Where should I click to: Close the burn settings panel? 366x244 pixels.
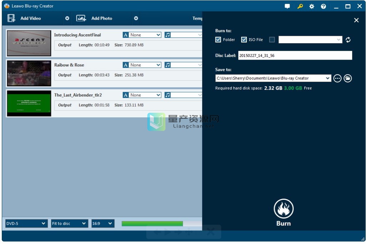click(x=356, y=20)
